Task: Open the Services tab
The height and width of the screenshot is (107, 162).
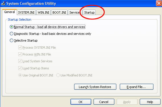Action: click(x=75, y=12)
